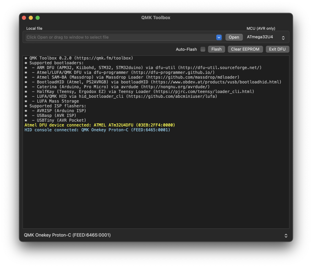Click the 'QMK Toolbox 0.2.0' log line
Viewport: 312px width, 267px height.
79,58
